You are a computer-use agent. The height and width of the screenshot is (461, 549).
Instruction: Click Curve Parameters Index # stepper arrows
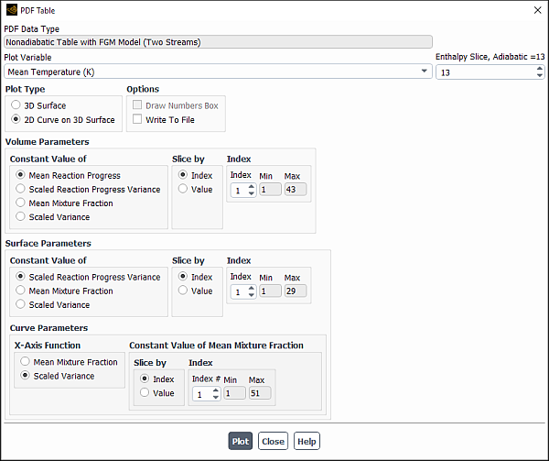(x=216, y=393)
